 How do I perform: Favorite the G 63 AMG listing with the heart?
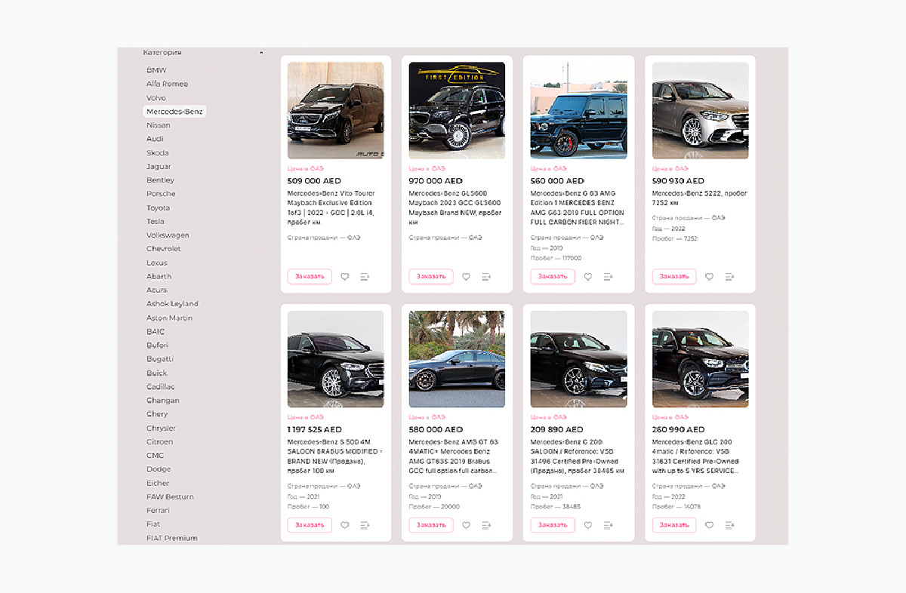click(x=587, y=277)
